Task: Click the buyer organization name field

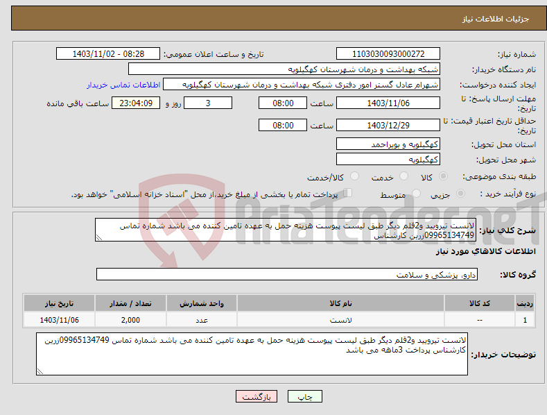Action: [x=284, y=69]
